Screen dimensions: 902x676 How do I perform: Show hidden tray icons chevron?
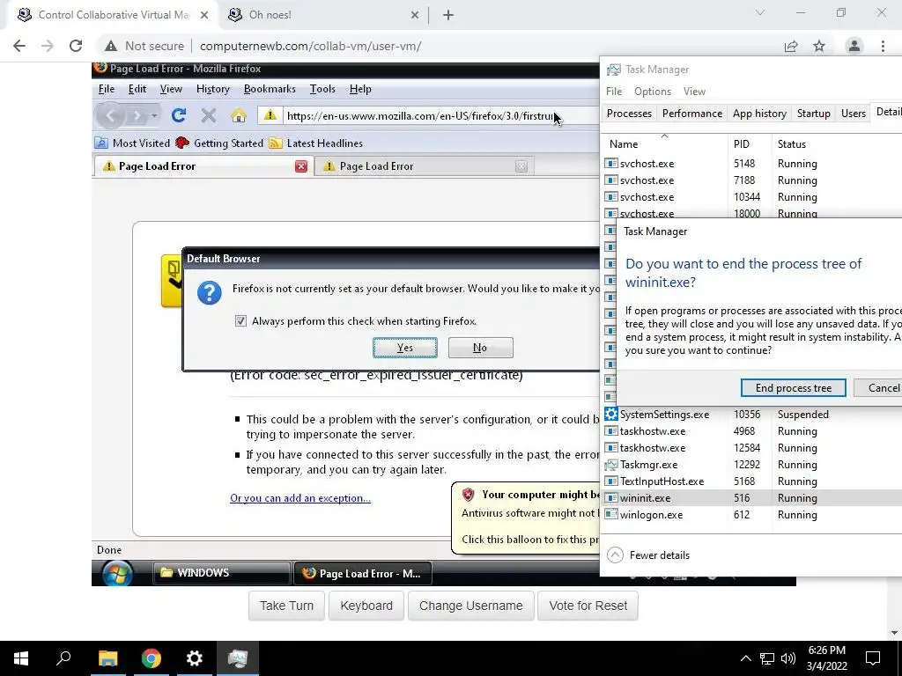pyautogui.click(x=745, y=658)
